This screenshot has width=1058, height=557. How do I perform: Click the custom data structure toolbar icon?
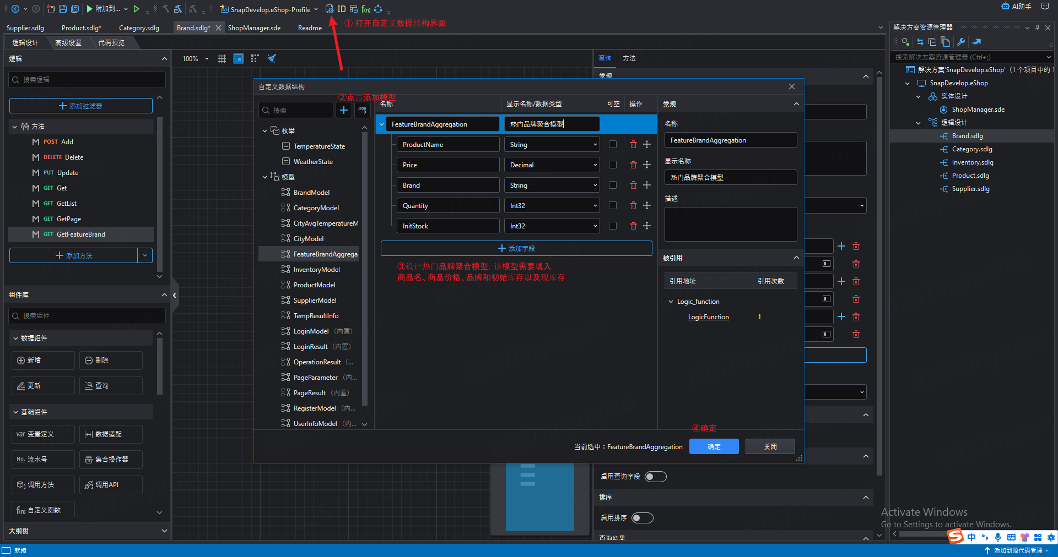coord(330,9)
